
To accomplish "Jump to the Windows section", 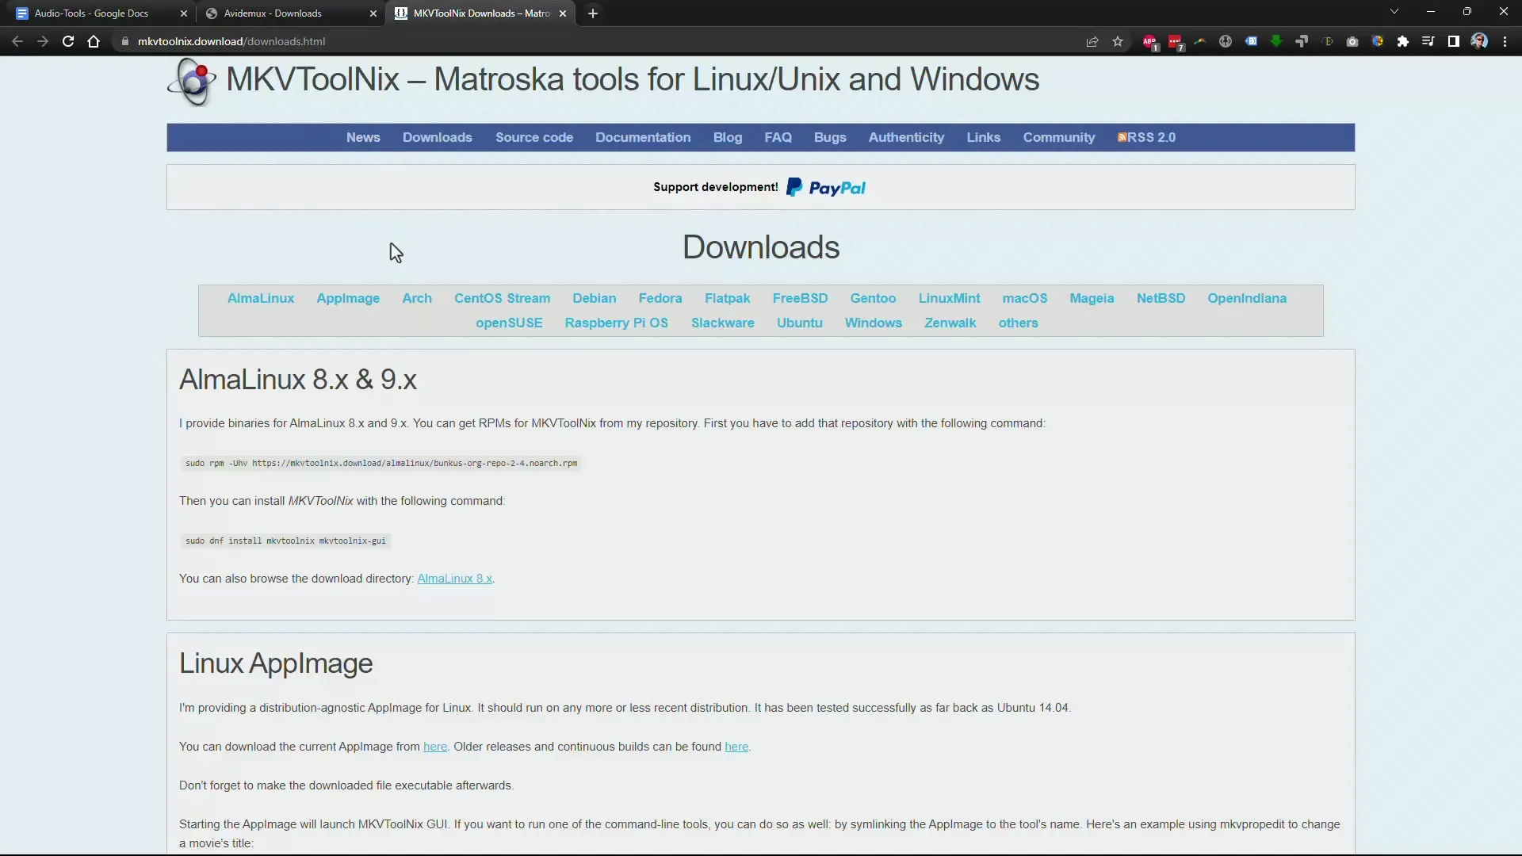I will click(x=873, y=323).
